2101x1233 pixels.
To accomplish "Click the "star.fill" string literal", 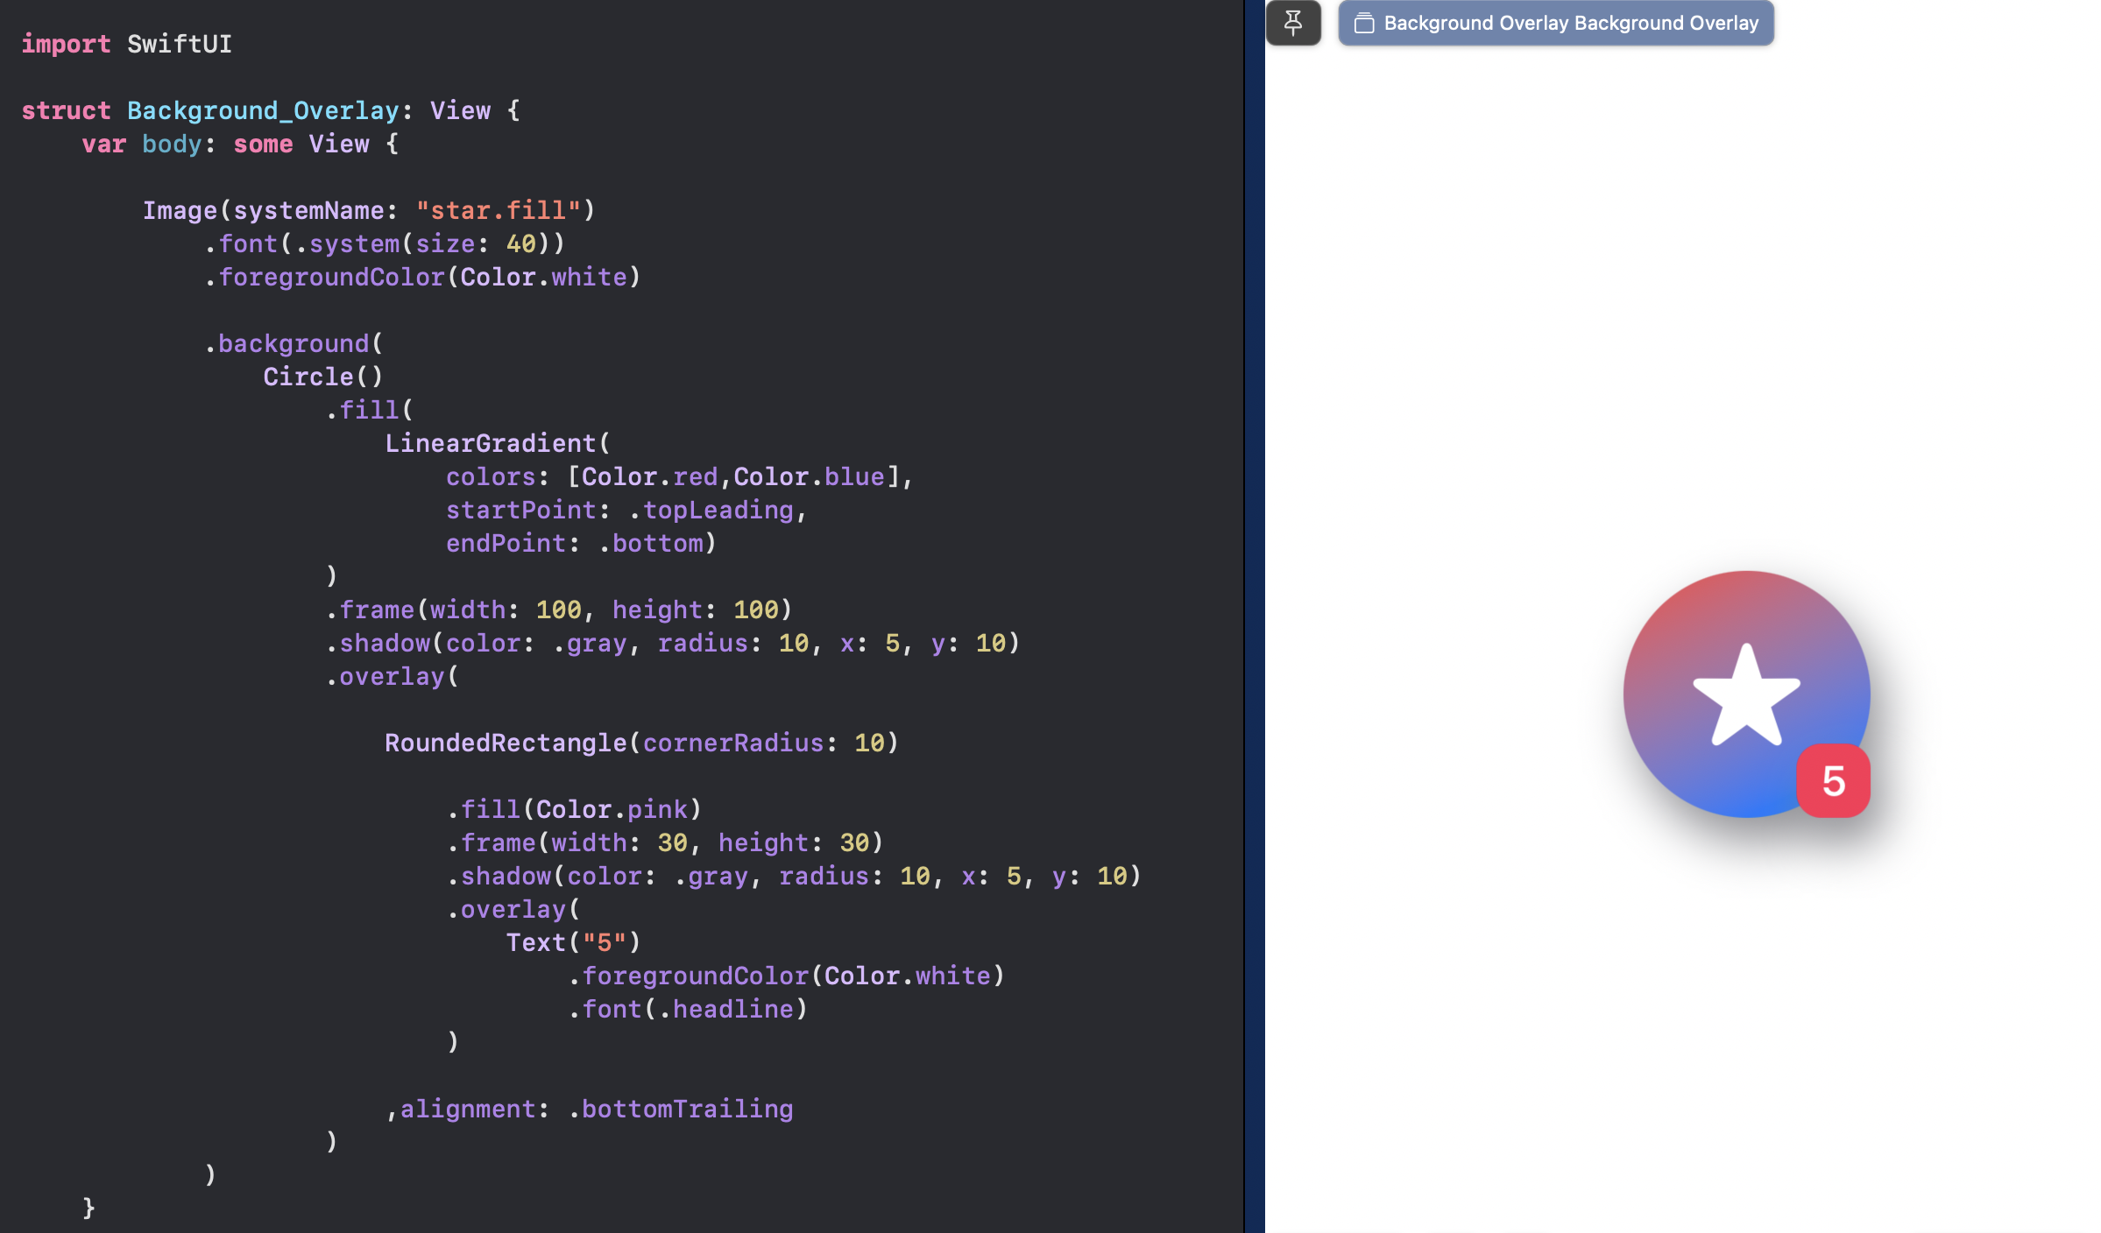I will 498,210.
